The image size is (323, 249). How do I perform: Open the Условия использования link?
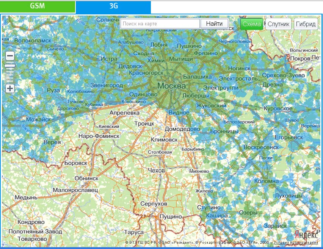[x=296, y=243]
